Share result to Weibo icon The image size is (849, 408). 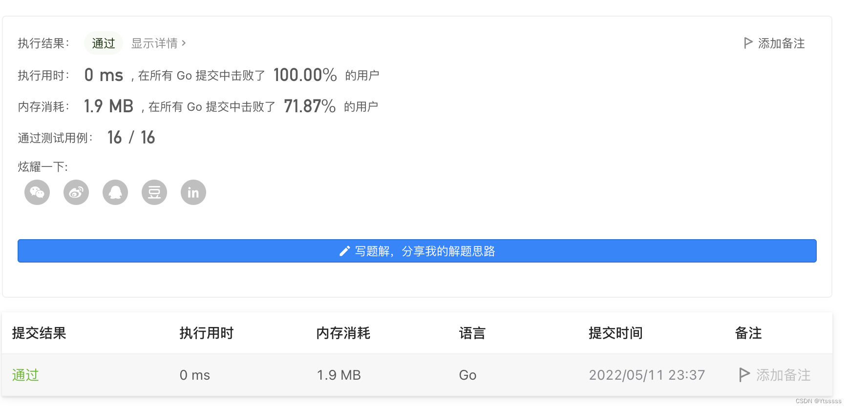(76, 192)
